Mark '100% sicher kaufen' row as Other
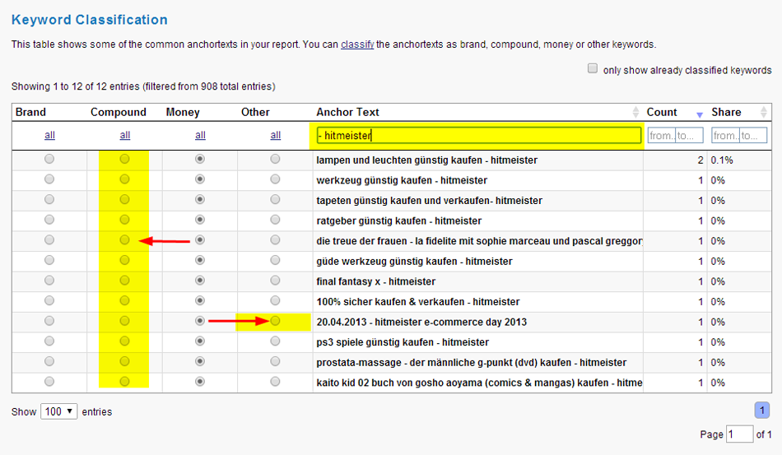The height and width of the screenshot is (455, 782). point(275,300)
